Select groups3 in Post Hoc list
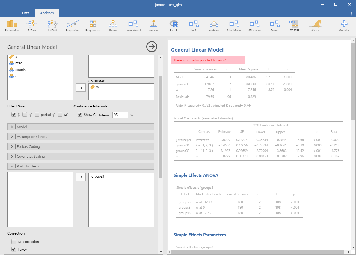Viewport: 356px width, 255px height. [x=98, y=176]
